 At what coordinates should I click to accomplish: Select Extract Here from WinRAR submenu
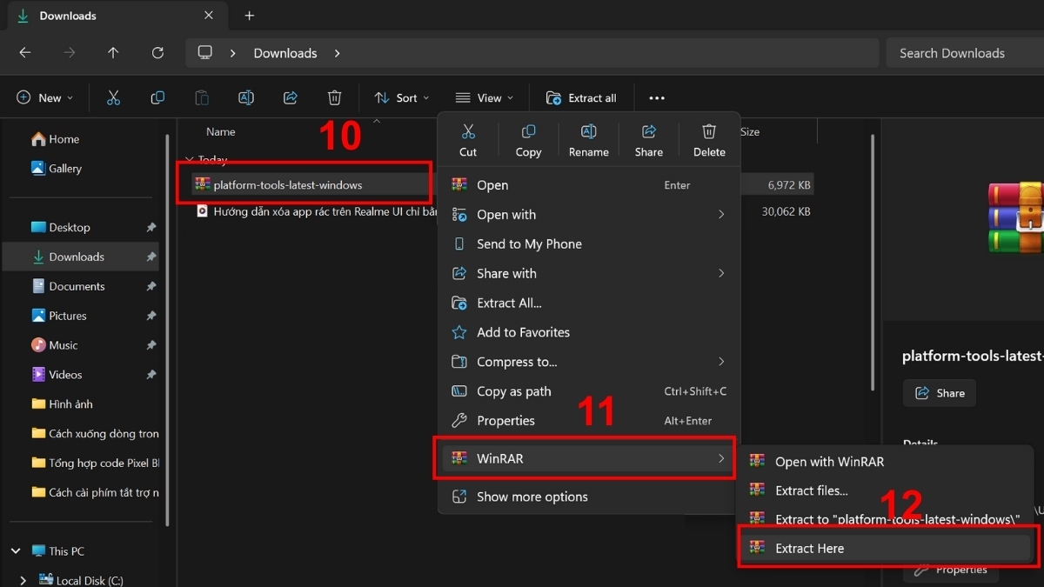pyautogui.click(x=809, y=548)
